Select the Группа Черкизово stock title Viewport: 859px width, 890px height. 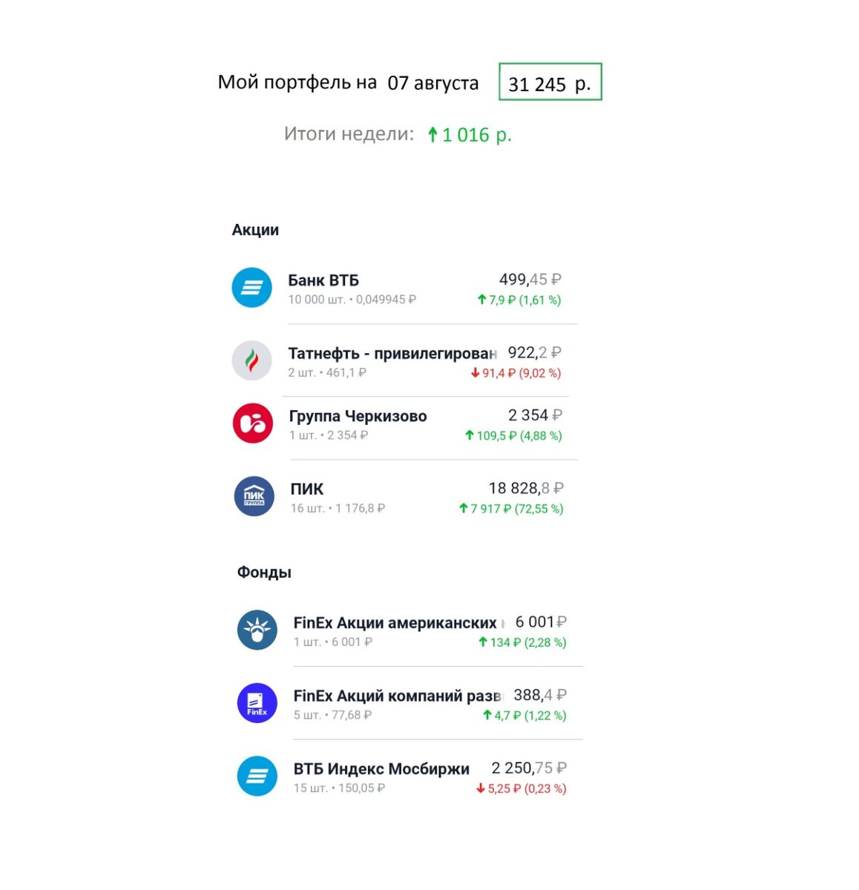click(358, 416)
